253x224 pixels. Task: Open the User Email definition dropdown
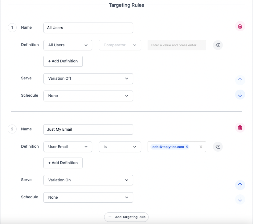click(68, 147)
